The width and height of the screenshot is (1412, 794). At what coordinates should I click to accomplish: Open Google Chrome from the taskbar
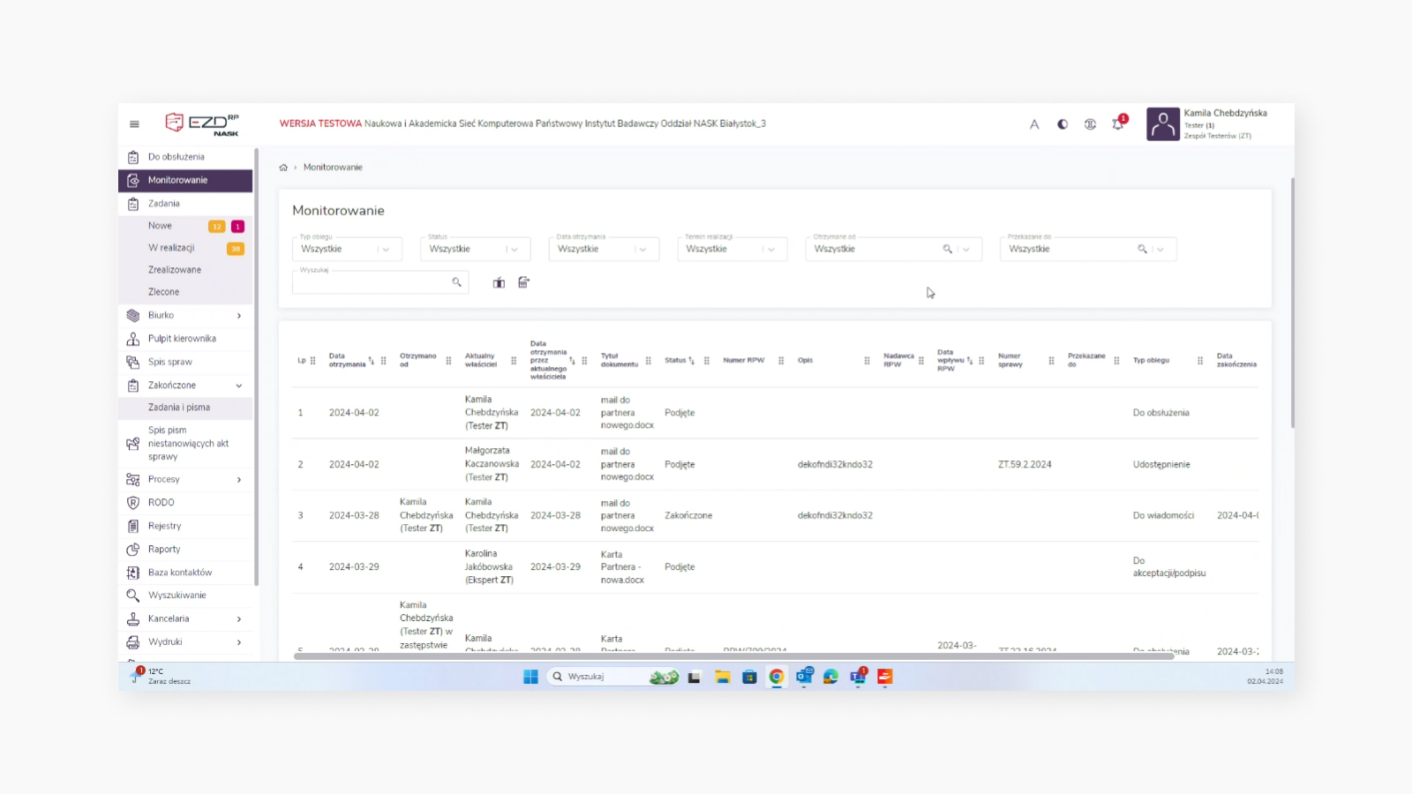777,677
